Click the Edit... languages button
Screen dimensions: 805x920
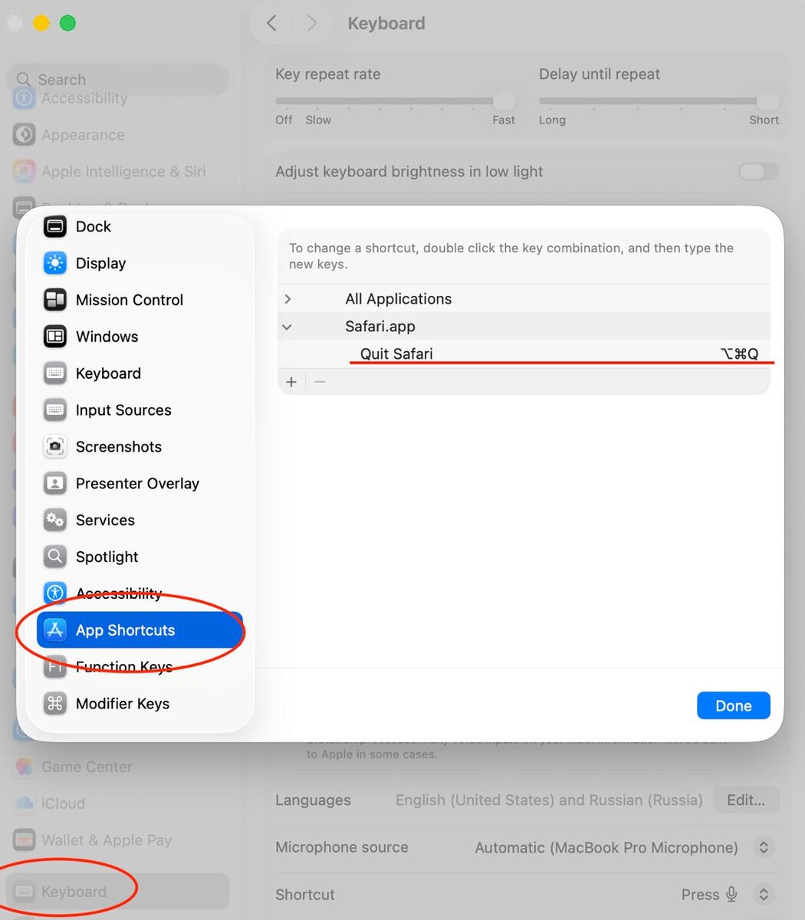[746, 800]
